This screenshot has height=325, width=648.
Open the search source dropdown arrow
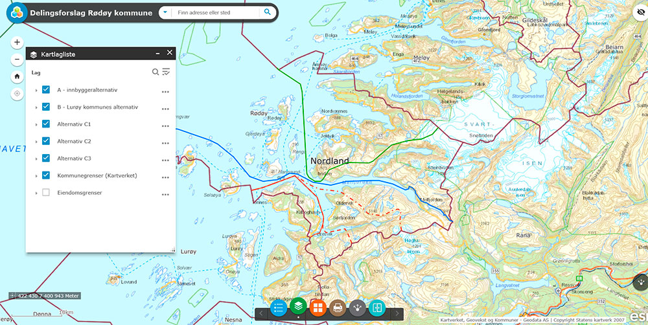166,12
